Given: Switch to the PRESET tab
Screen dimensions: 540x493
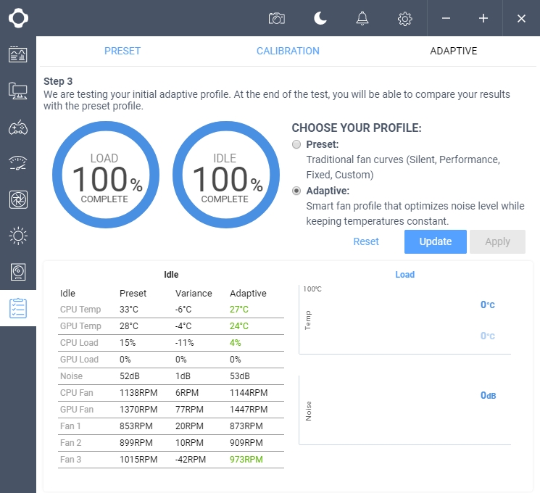Looking at the screenshot, I should point(122,51).
